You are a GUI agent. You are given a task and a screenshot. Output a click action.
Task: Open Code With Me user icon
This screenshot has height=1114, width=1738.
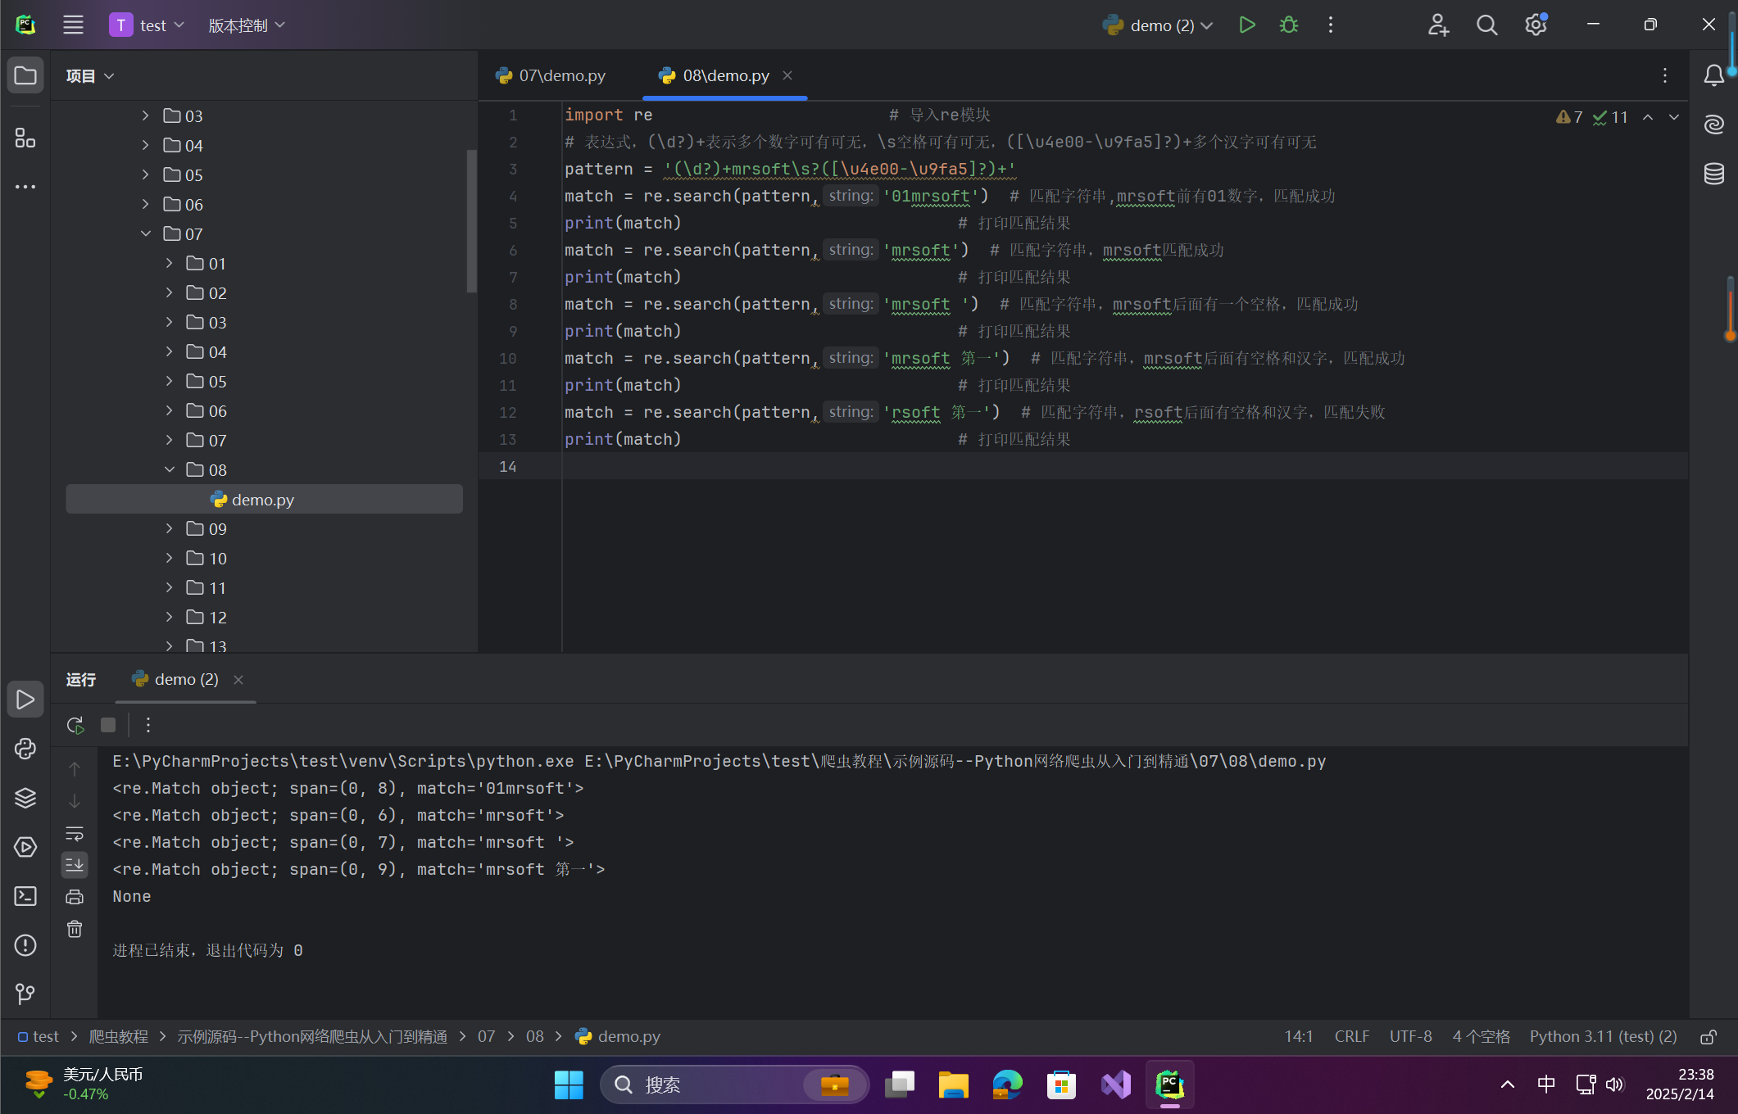click(x=1438, y=25)
